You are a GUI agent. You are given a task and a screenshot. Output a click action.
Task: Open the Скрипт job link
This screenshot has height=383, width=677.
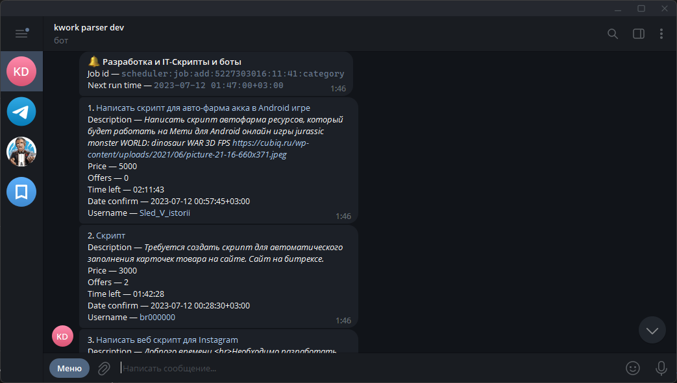coord(110,235)
